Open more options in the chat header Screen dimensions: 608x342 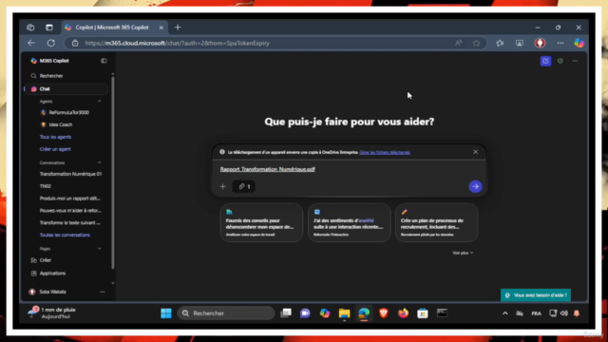575,61
